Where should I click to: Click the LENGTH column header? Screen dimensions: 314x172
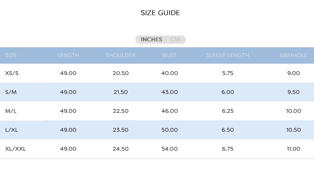pyautogui.click(x=68, y=55)
